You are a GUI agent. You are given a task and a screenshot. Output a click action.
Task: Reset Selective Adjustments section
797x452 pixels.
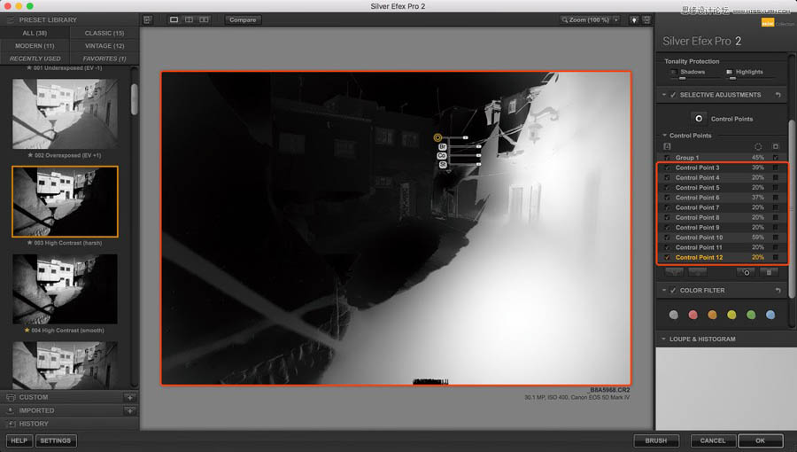[x=778, y=95]
